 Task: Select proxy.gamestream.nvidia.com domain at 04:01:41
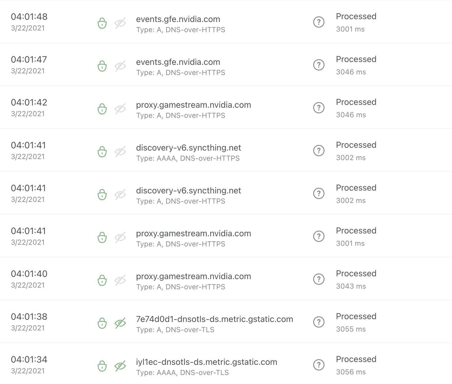click(x=194, y=233)
